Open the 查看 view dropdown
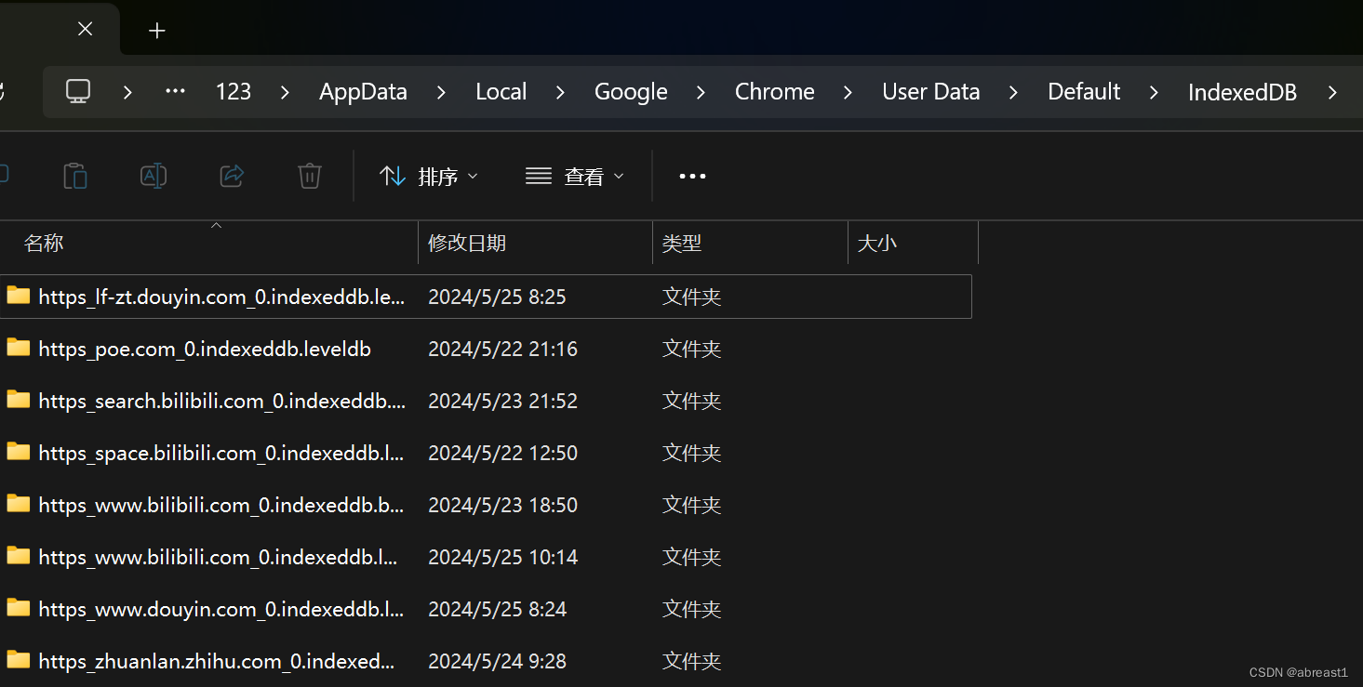The width and height of the screenshot is (1363, 687). 575,176
